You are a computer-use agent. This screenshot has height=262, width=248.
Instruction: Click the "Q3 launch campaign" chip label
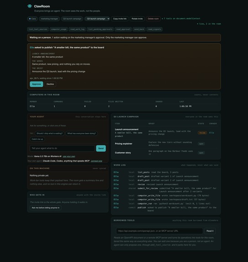(x=72, y=19)
